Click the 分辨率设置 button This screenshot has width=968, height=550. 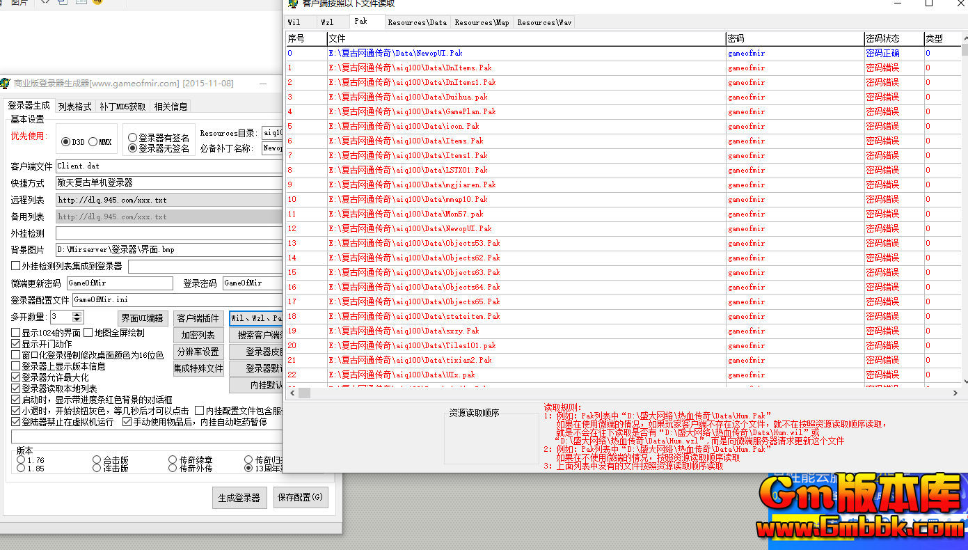[198, 352]
